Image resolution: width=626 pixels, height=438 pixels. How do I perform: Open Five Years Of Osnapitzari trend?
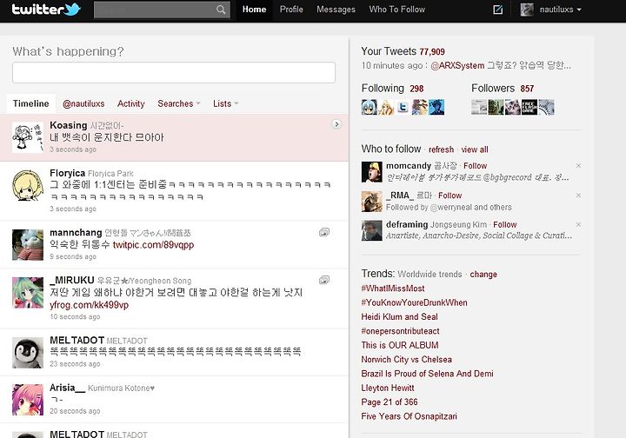tap(409, 416)
